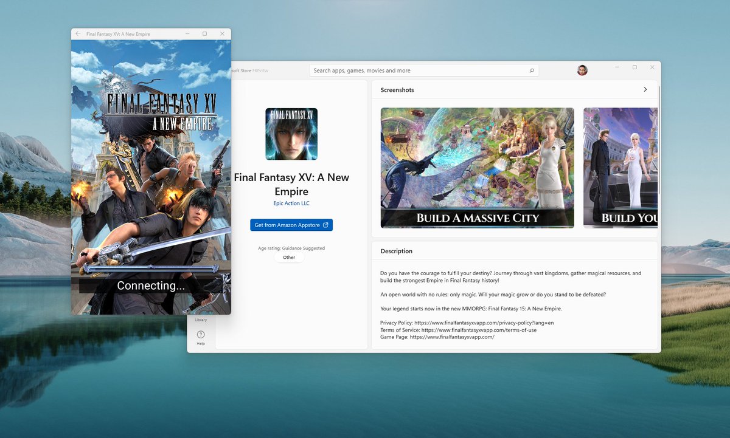Click the Game Page URL line
Image resolution: width=730 pixels, height=438 pixels.
click(437, 337)
